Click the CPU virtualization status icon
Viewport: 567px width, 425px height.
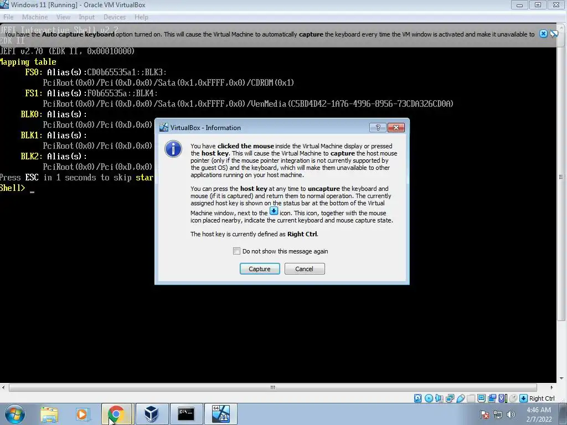[x=502, y=398]
